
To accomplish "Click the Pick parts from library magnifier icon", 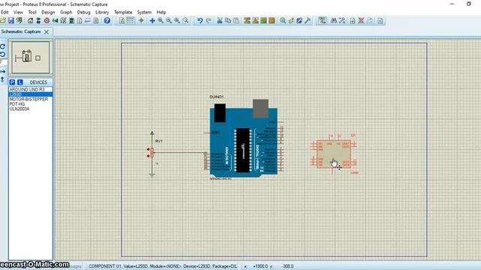I will pos(283,20).
